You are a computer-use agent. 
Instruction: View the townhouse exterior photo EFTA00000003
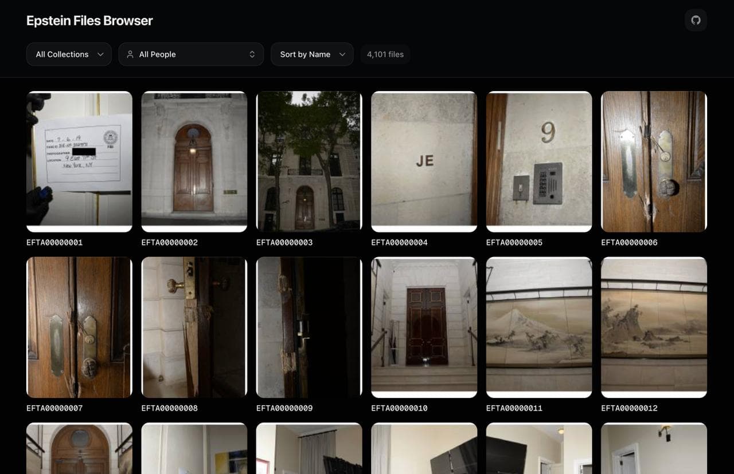309,161
